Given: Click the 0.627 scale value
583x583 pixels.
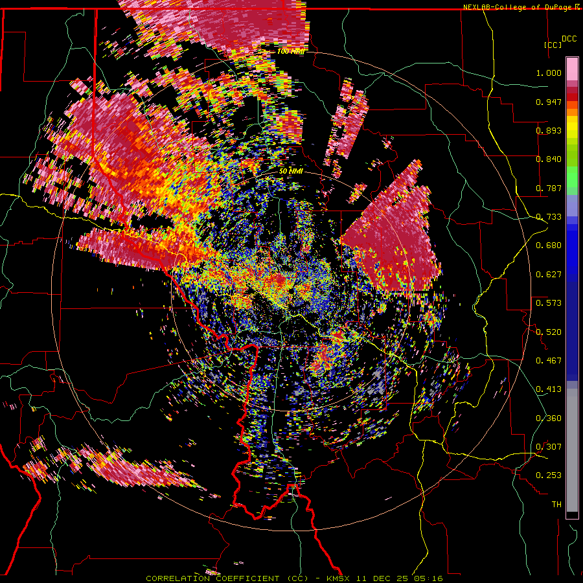Looking at the screenshot, I should tap(549, 275).
